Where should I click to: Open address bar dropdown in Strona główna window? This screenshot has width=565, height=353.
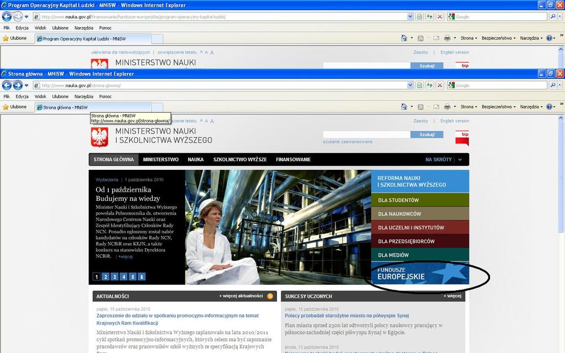point(410,85)
